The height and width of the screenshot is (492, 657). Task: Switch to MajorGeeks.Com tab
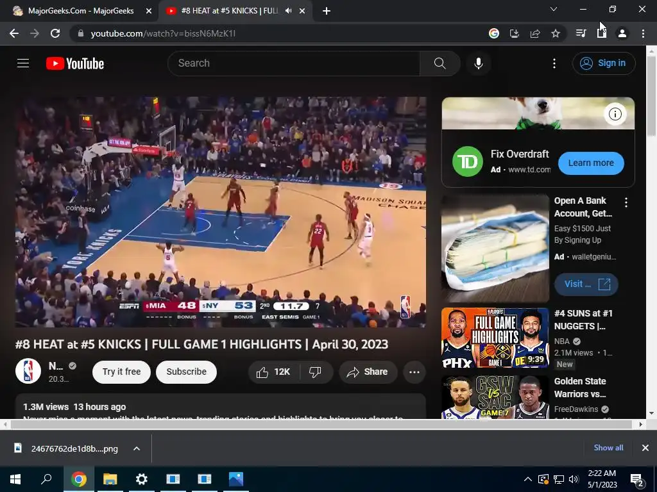(80, 11)
